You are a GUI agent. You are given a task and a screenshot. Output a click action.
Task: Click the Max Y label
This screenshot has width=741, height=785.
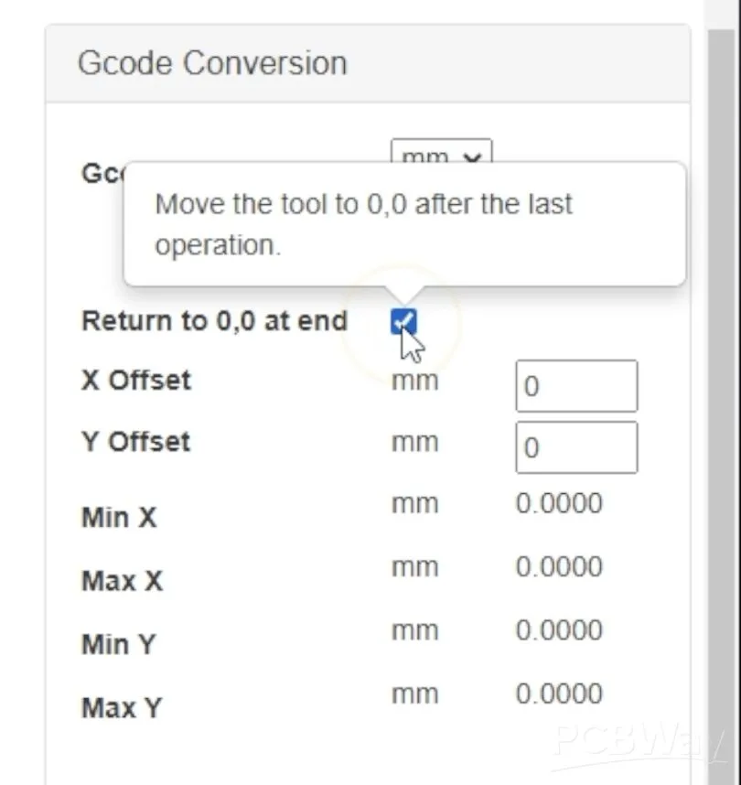[x=122, y=707]
